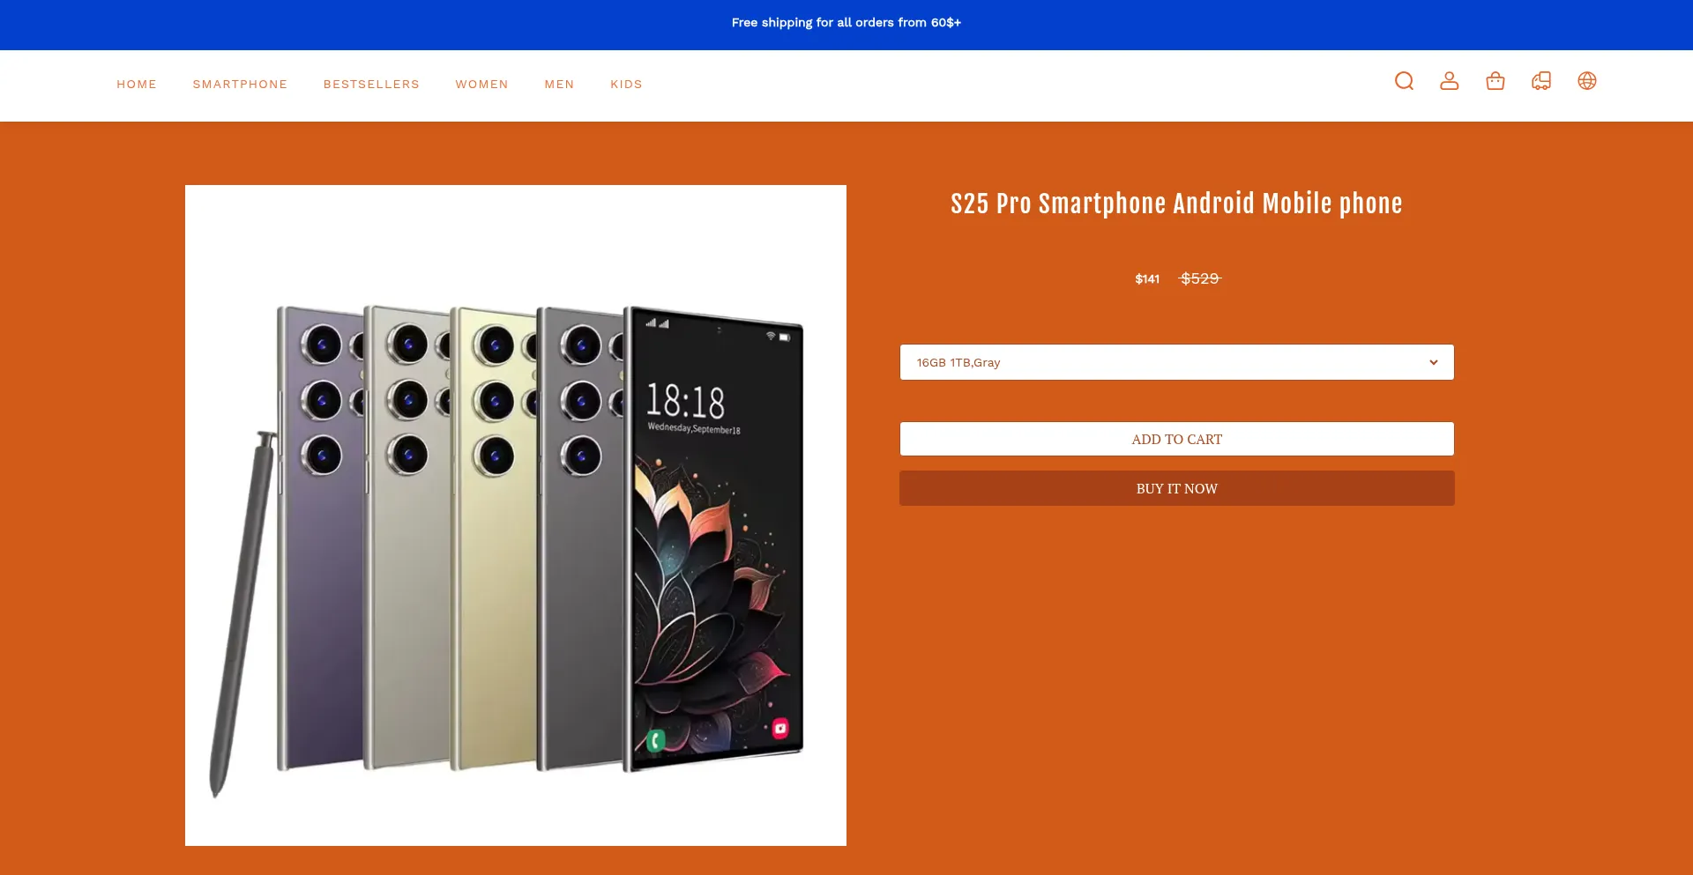Open the KIDS category
The image size is (1693, 875).
[626, 85]
